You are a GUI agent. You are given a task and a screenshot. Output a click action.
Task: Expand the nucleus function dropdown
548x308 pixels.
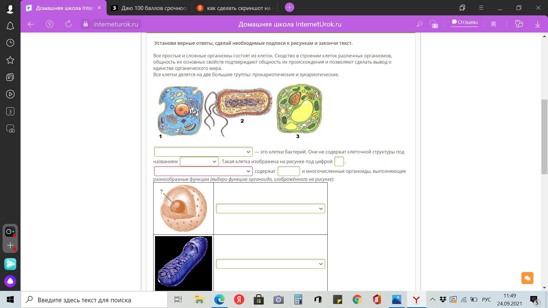(270, 208)
